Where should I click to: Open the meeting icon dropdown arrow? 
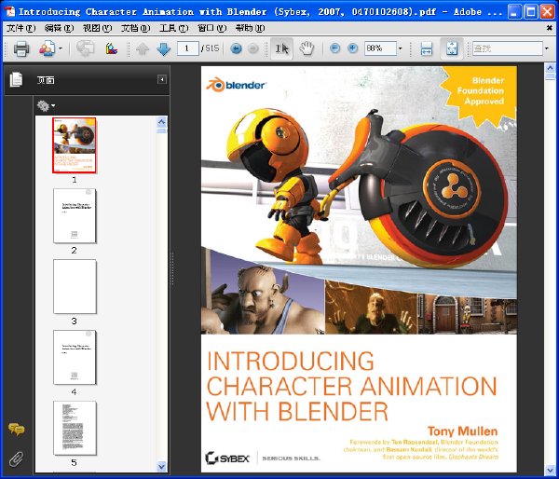61,48
